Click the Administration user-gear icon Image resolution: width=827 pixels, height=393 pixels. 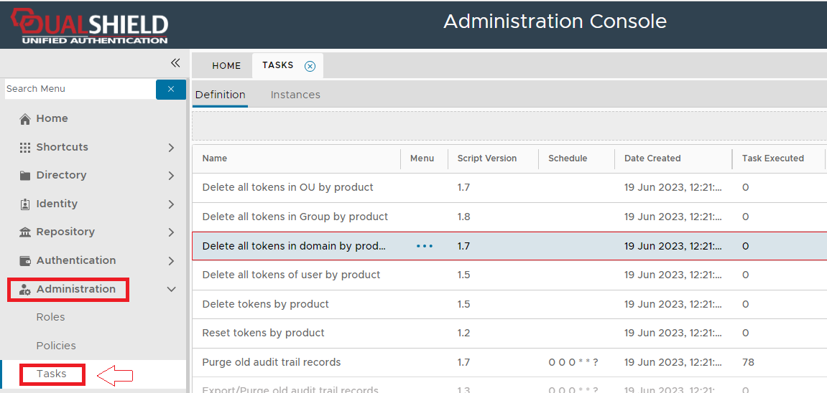pos(25,290)
